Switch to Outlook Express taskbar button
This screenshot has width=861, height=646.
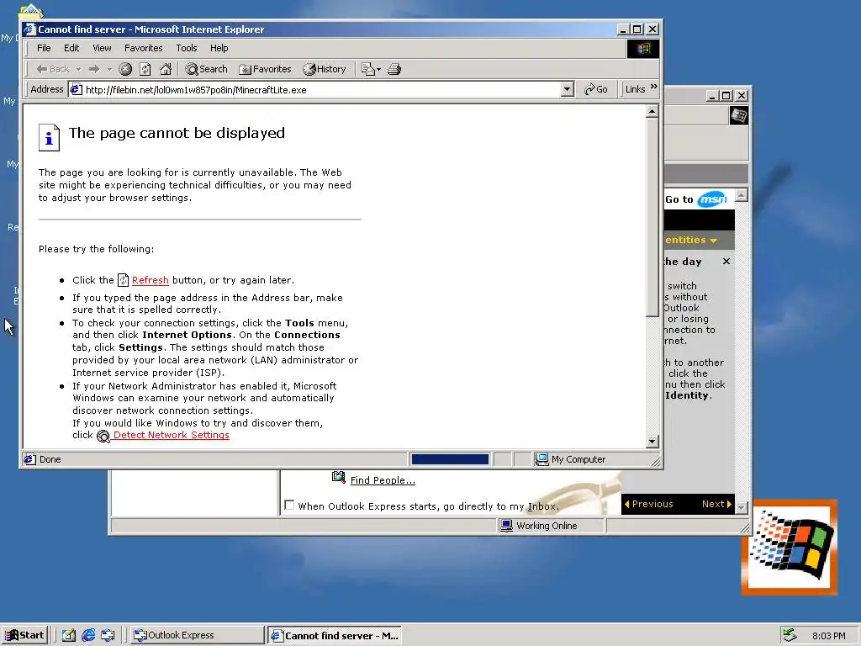[198, 635]
